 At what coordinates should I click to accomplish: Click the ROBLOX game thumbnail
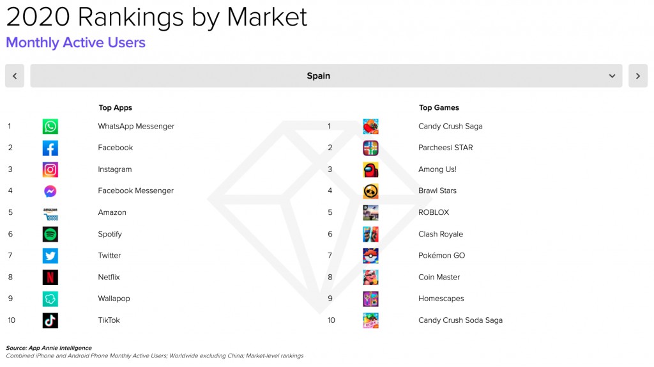(370, 212)
